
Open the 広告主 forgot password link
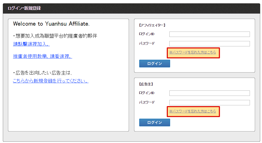click(x=193, y=111)
